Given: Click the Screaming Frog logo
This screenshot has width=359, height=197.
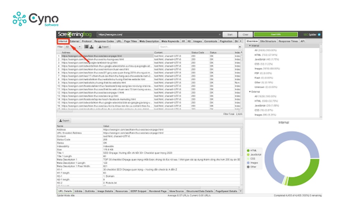Looking at the screenshot, I should coord(74,34).
